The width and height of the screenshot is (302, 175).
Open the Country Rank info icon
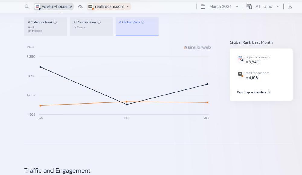coord(99,23)
